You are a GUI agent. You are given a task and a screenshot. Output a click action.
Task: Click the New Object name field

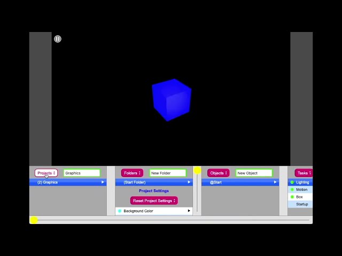pyautogui.click(x=254, y=173)
